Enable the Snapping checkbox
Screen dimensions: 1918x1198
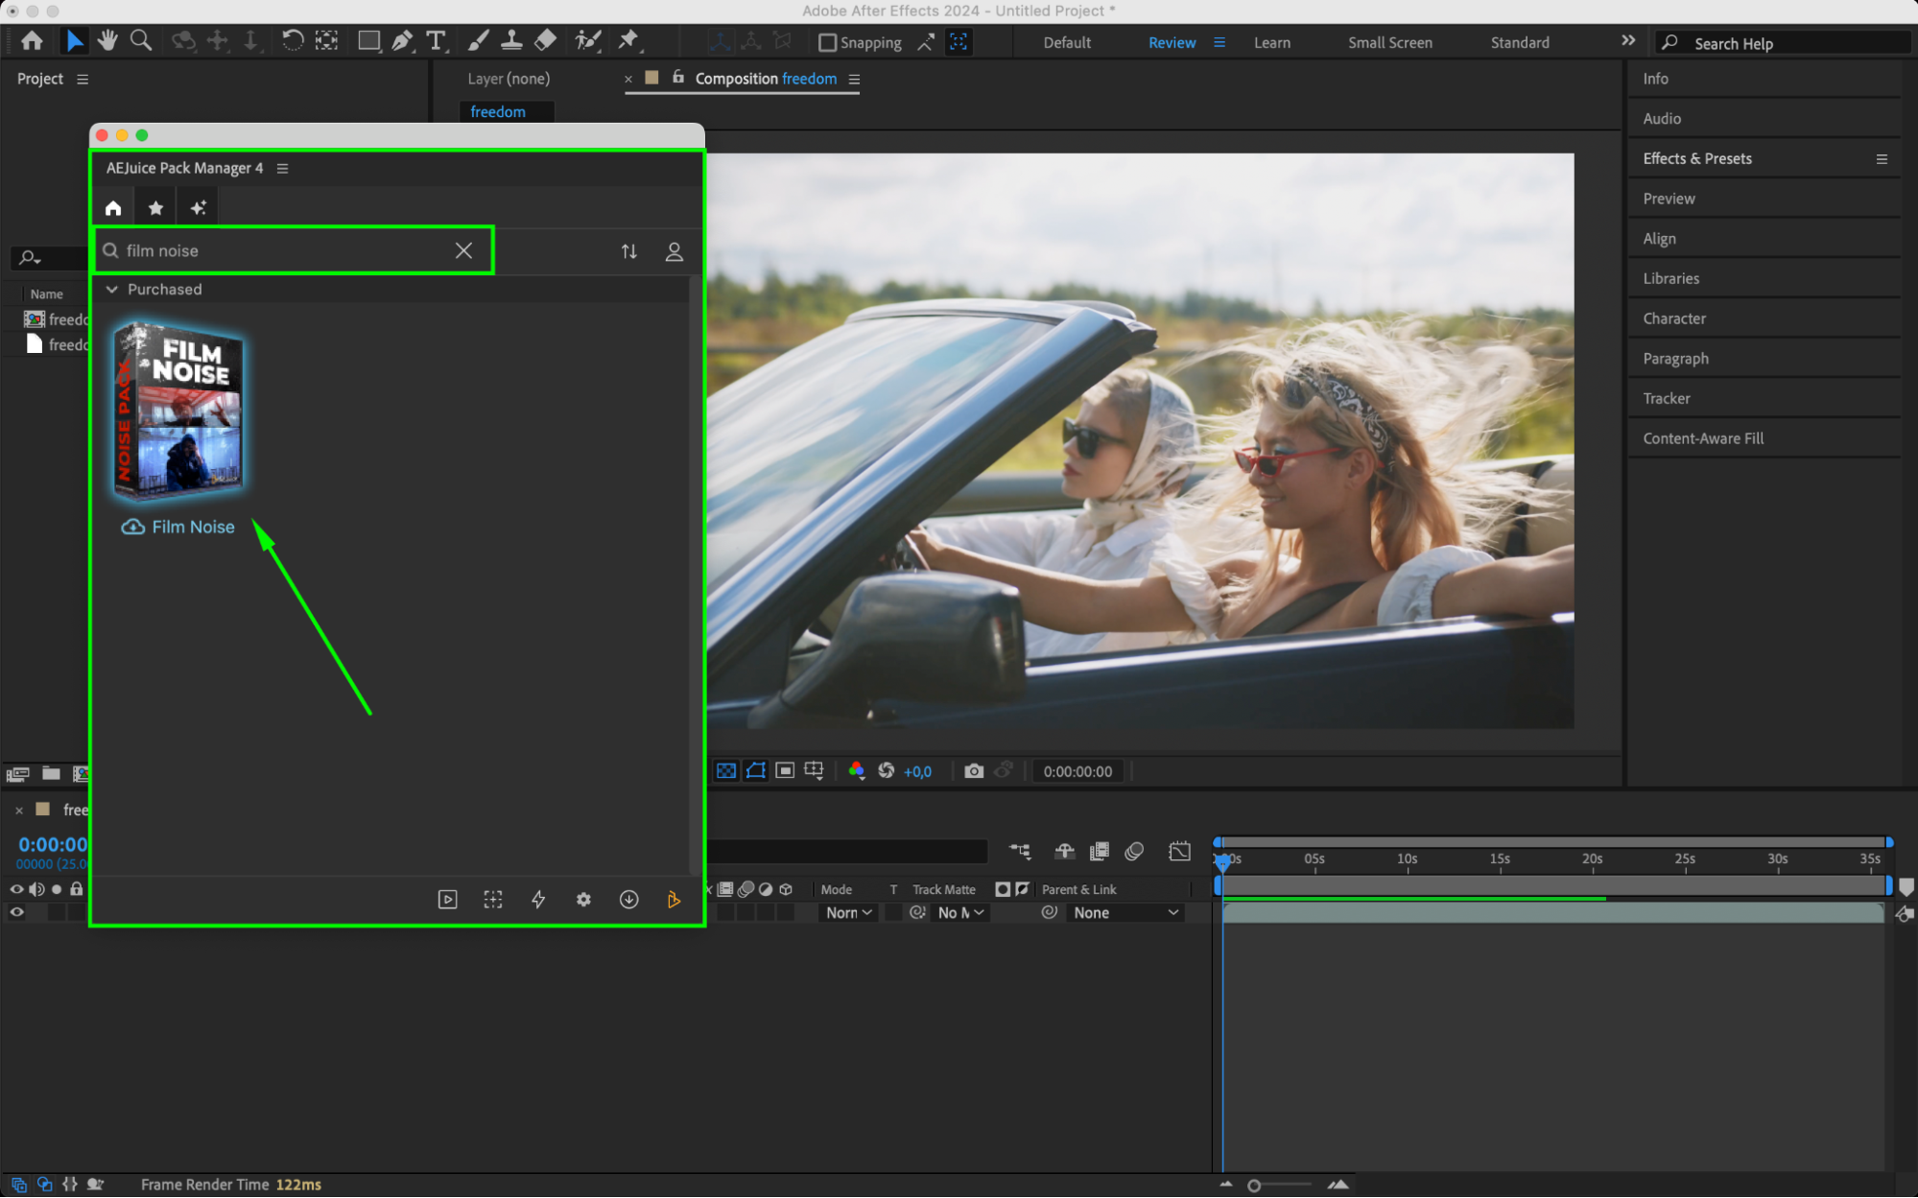827,43
